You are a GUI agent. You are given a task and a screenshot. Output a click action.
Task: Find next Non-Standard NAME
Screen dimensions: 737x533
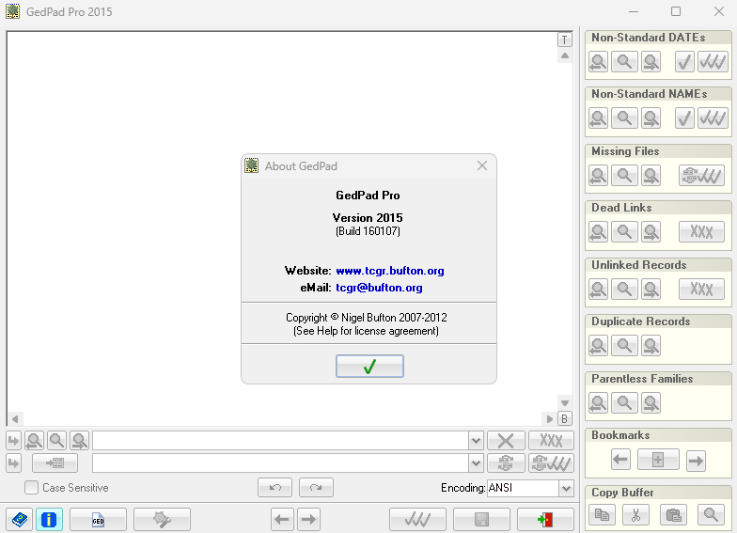[651, 118]
